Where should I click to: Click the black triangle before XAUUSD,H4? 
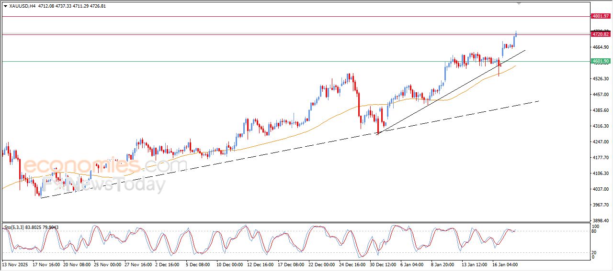pos(5,6)
